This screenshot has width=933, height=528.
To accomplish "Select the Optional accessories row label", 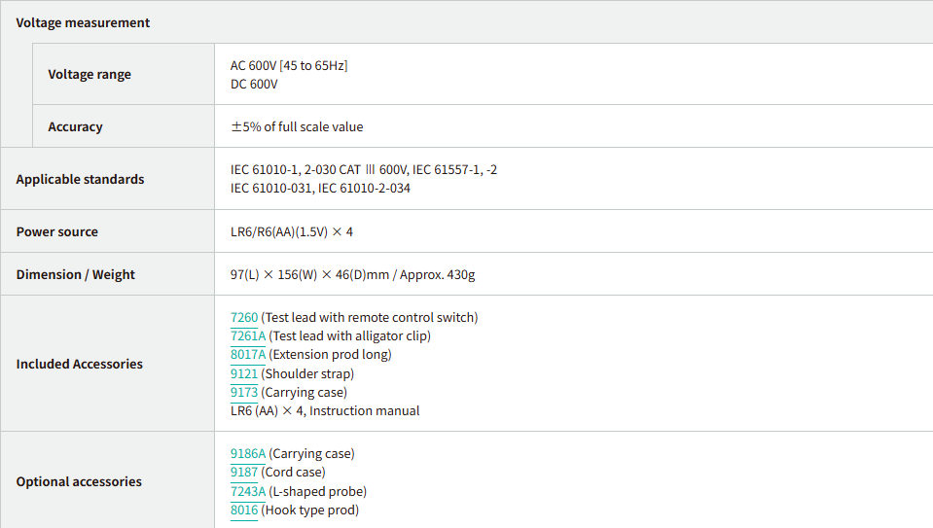I will [79, 481].
